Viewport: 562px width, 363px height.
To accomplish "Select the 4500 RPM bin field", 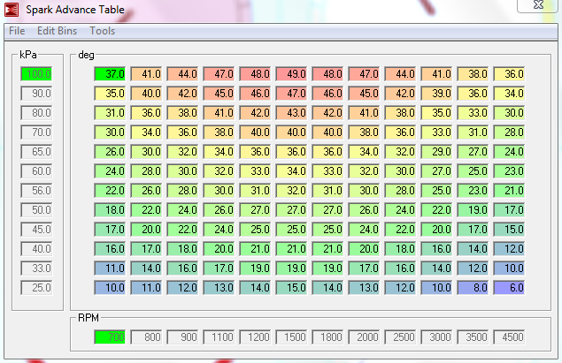I will (x=509, y=337).
